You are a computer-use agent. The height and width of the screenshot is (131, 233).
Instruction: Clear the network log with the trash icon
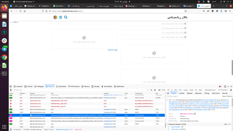point(11,90)
